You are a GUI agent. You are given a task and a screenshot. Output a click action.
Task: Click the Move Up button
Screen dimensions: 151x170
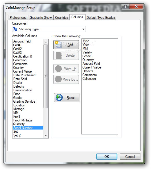[x=66, y=69]
